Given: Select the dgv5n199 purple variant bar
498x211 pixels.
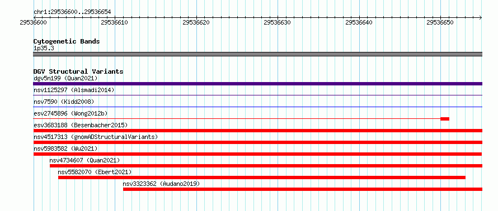Looking at the screenshot, I should click(x=258, y=84).
